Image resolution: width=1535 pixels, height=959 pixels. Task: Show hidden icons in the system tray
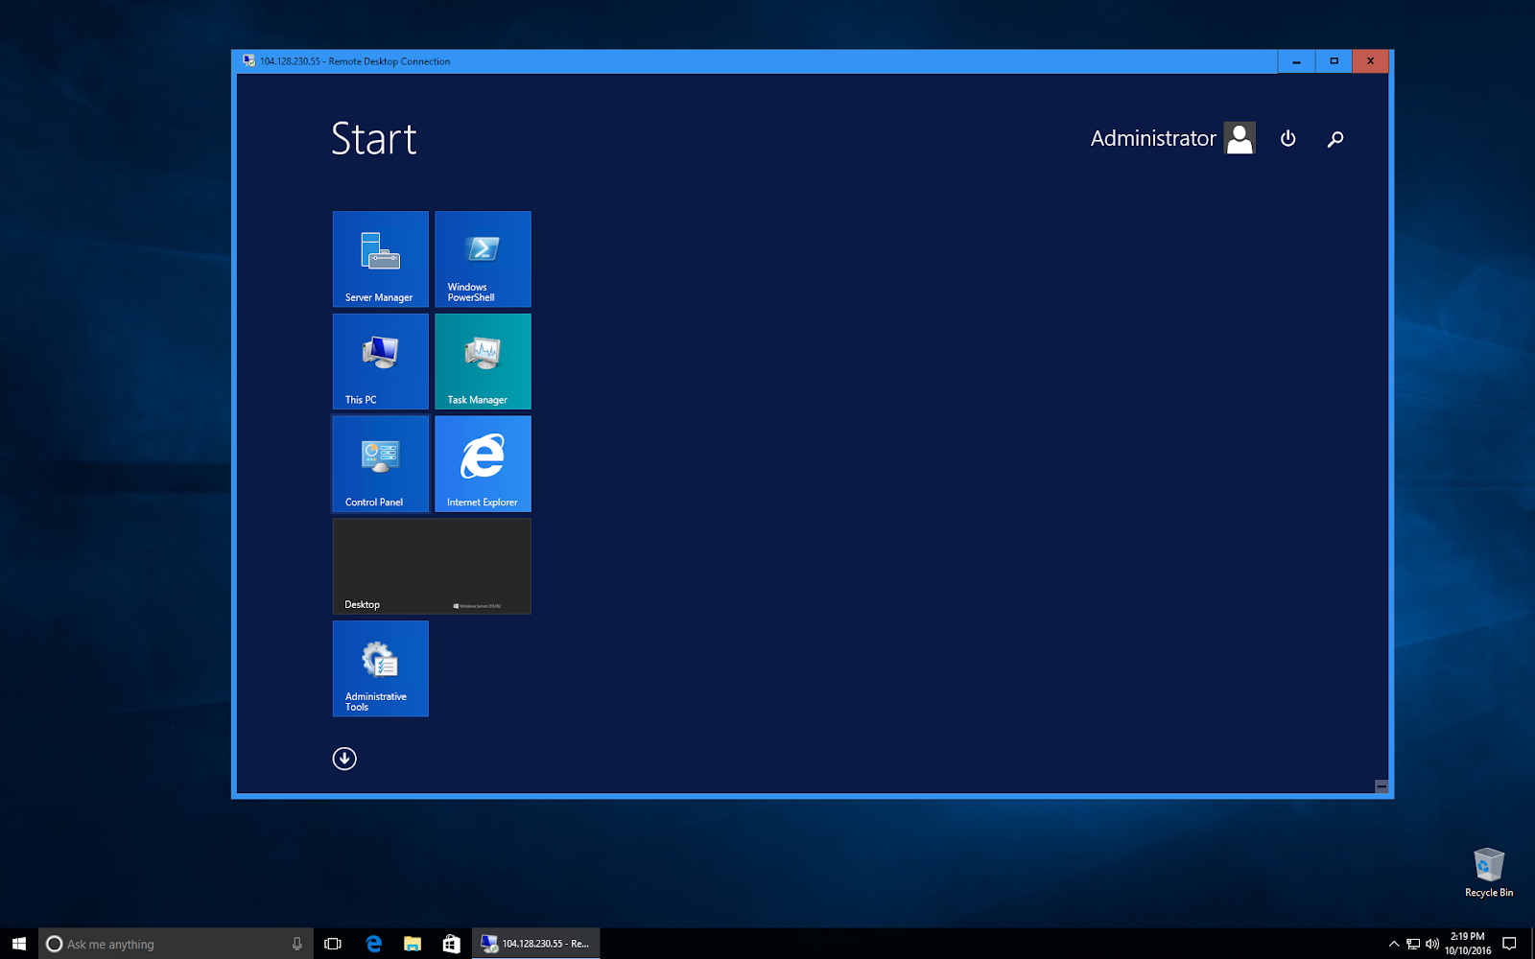tap(1394, 944)
